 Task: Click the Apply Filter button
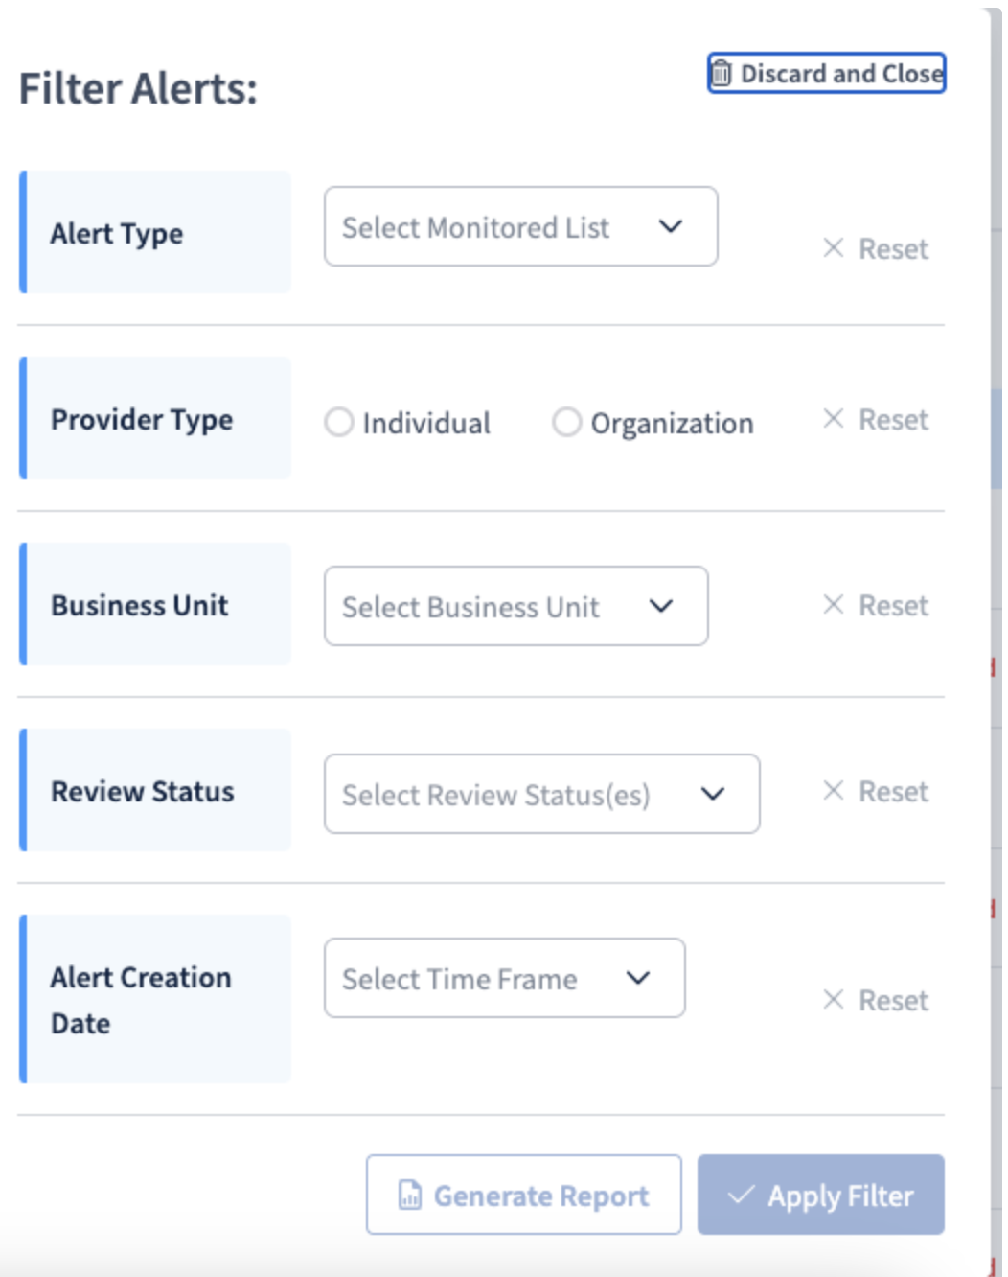pyautogui.click(x=820, y=1195)
